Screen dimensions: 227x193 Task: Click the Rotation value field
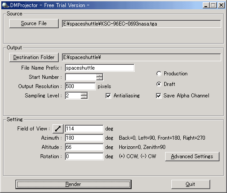[84, 156]
